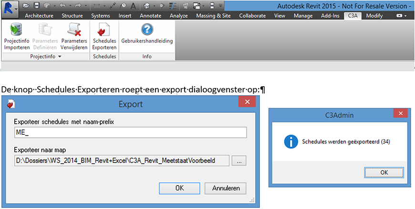
Task: Click the Export dialog title icon
Action: tap(11, 104)
